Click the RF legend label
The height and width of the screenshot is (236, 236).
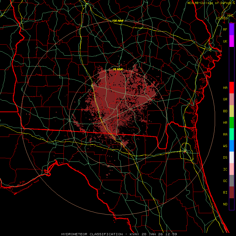(225, 29)
